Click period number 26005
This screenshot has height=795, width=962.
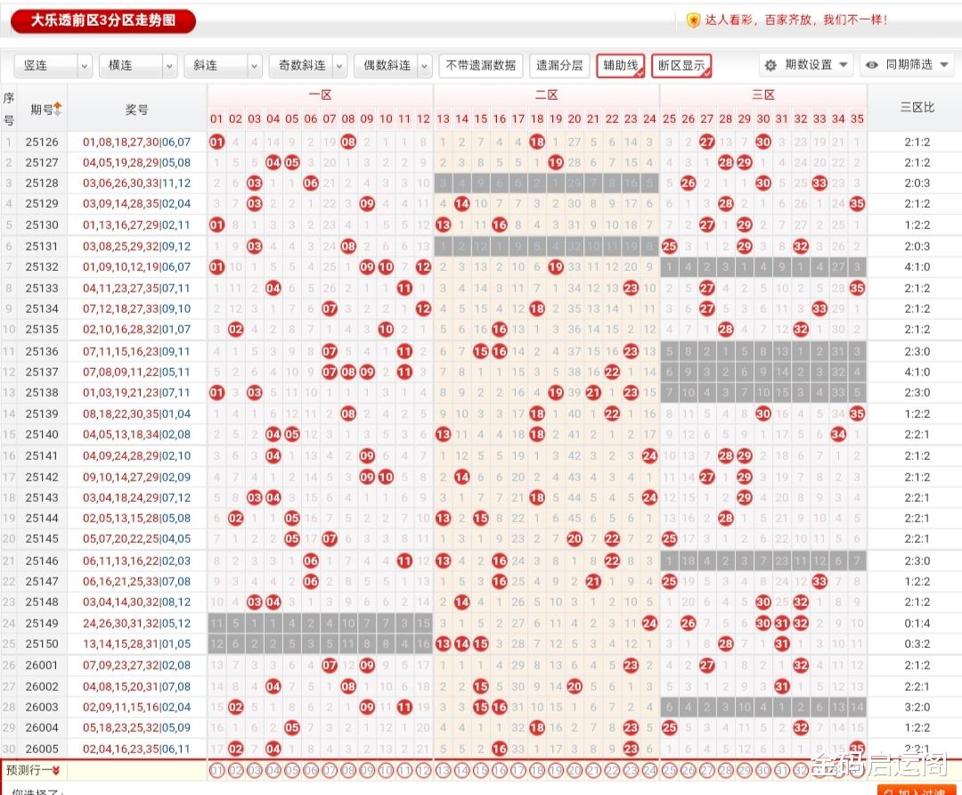(42, 749)
